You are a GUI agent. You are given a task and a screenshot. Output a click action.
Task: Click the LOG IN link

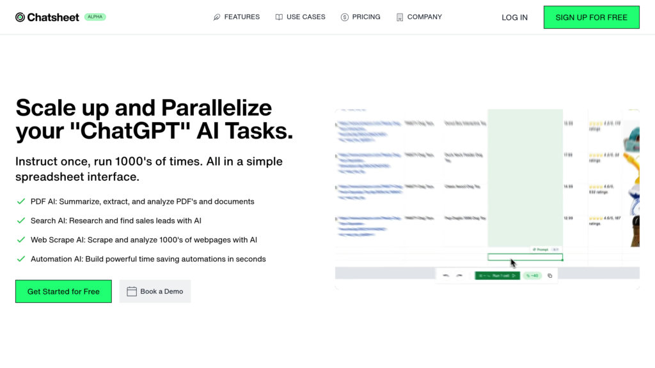[514, 17]
